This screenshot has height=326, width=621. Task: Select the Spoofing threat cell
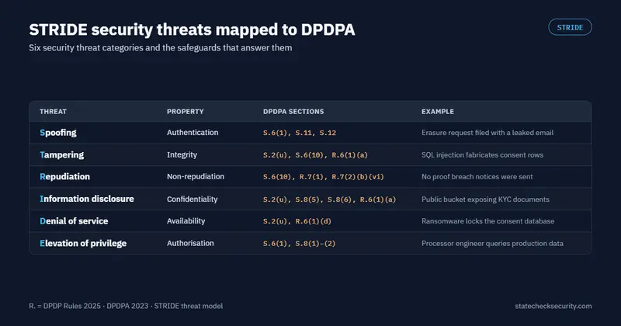[58, 133]
